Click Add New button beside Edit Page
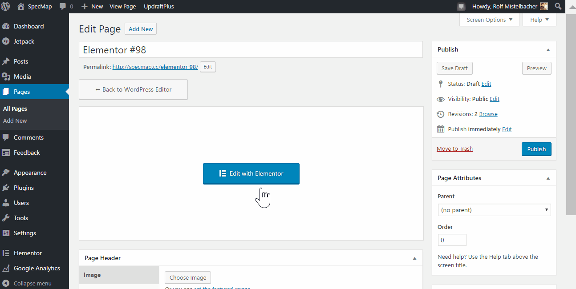 141,29
